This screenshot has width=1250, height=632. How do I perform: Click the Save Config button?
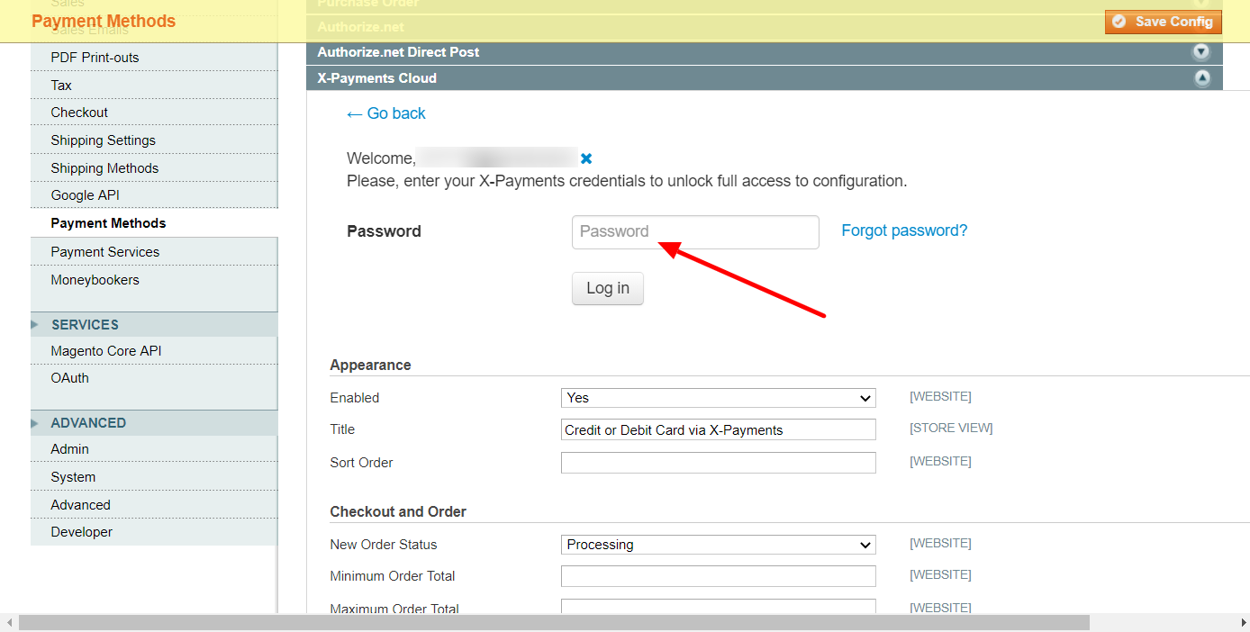click(1163, 22)
